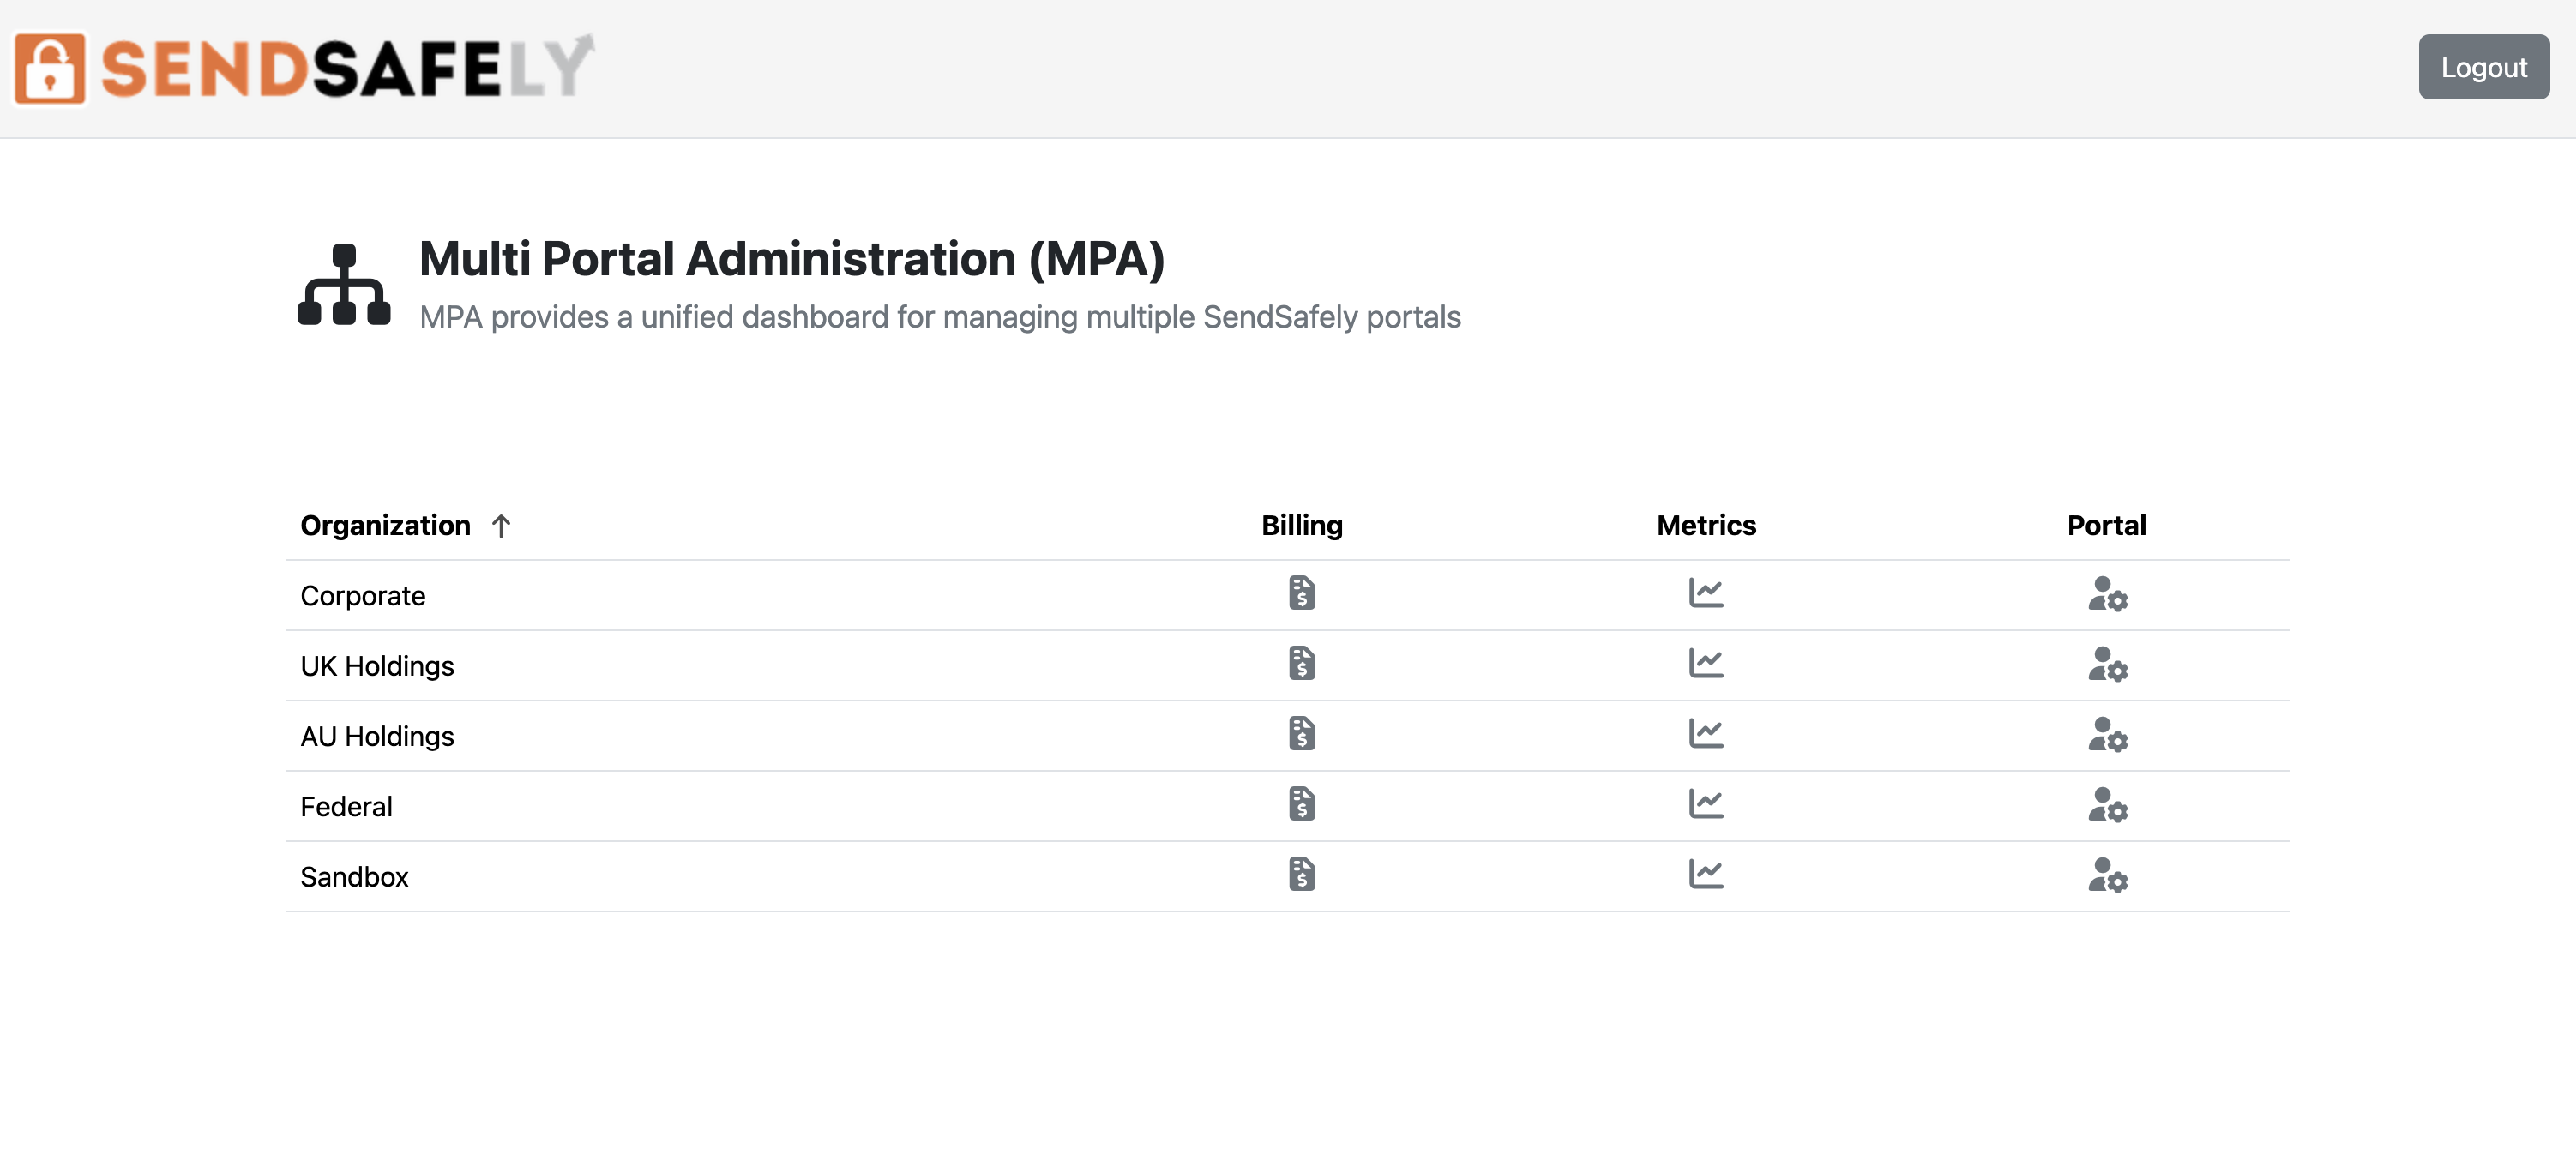Click the Metrics column header
The width and height of the screenshot is (2576, 1161).
point(1706,526)
